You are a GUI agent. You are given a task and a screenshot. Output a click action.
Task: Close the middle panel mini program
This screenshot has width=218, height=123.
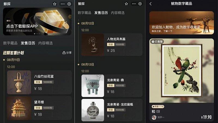click(140, 4)
